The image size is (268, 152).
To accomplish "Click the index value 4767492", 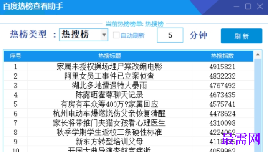I will 222,86.
